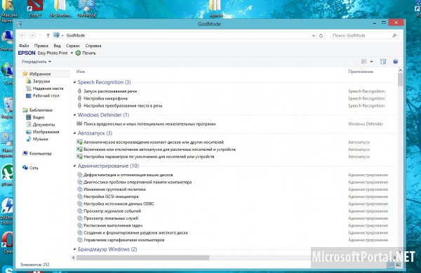Select Недавние места in sidebar
Image resolution: width=421 pixels, height=273 pixels.
(48, 88)
